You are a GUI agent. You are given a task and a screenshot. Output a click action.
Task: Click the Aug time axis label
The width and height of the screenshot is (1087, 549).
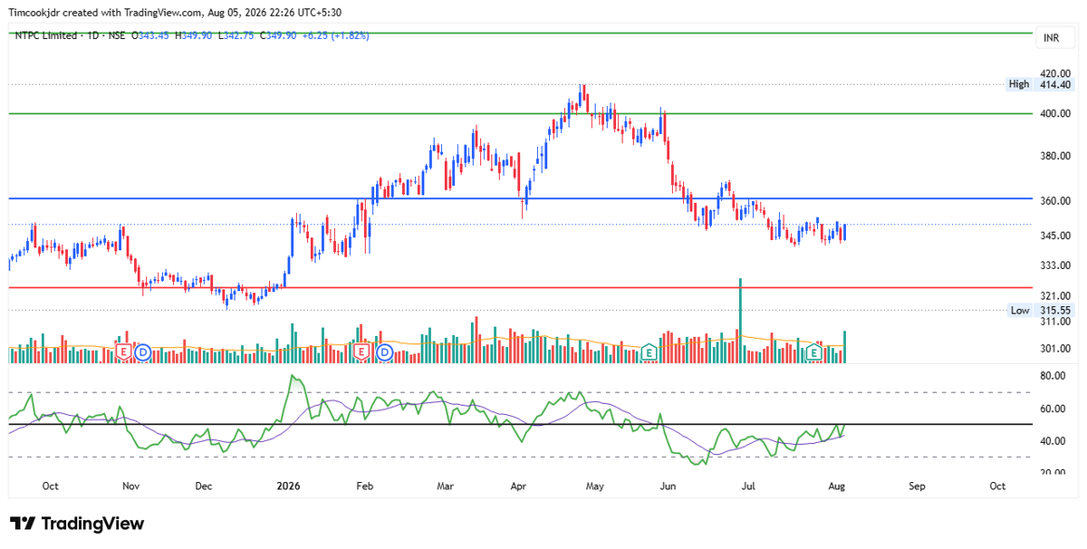(837, 486)
